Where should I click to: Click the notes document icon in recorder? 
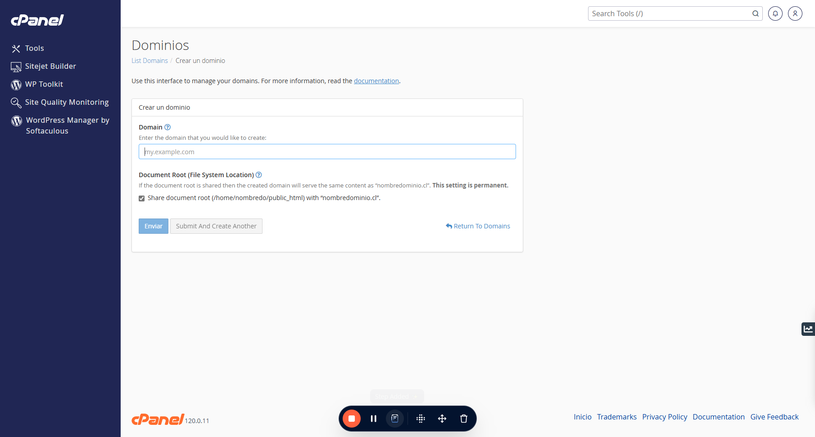[x=395, y=419]
